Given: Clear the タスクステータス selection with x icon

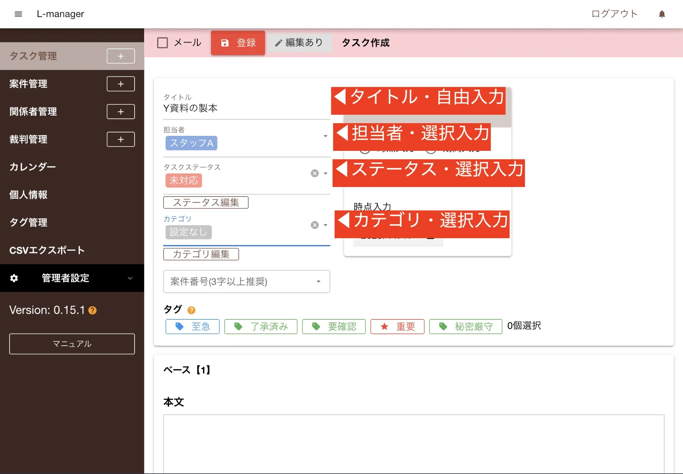Looking at the screenshot, I should click(x=315, y=173).
